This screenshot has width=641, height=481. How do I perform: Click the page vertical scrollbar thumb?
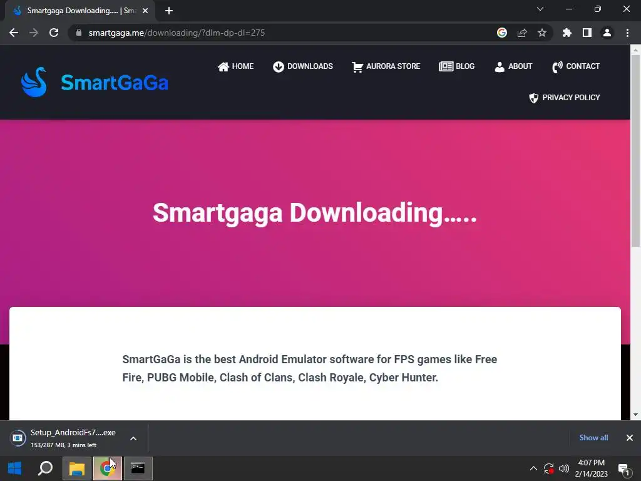(x=635, y=150)
